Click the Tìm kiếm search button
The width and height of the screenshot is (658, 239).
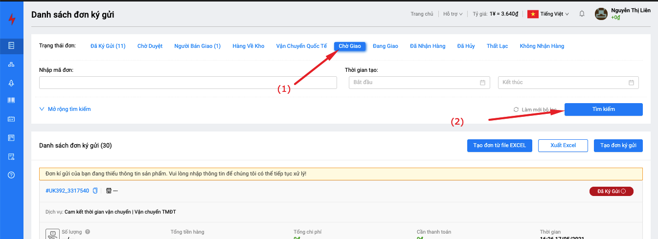tap(604, 109)
